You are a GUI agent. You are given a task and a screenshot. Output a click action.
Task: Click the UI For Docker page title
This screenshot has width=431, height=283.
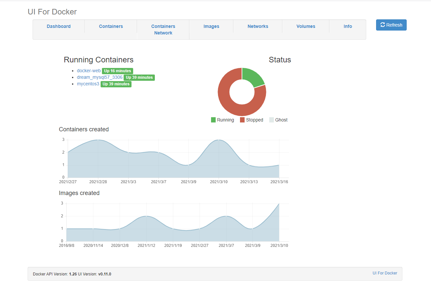(52, 12)
